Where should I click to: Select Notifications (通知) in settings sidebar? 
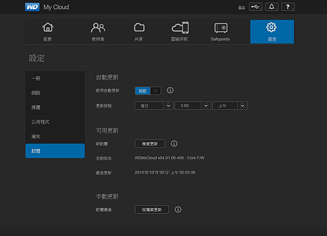click(x=55, y=136)
